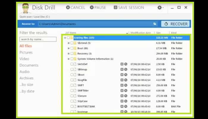Preview $LogFile with the magnifier icon

pyautogui.click(x=126, y=80)
